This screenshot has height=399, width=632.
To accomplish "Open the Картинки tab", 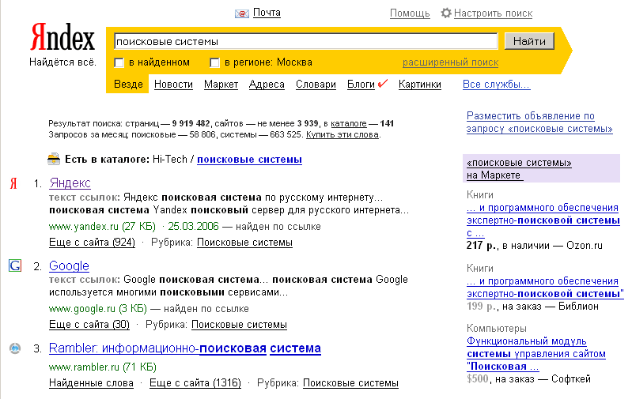I will (x=419, y=85).
